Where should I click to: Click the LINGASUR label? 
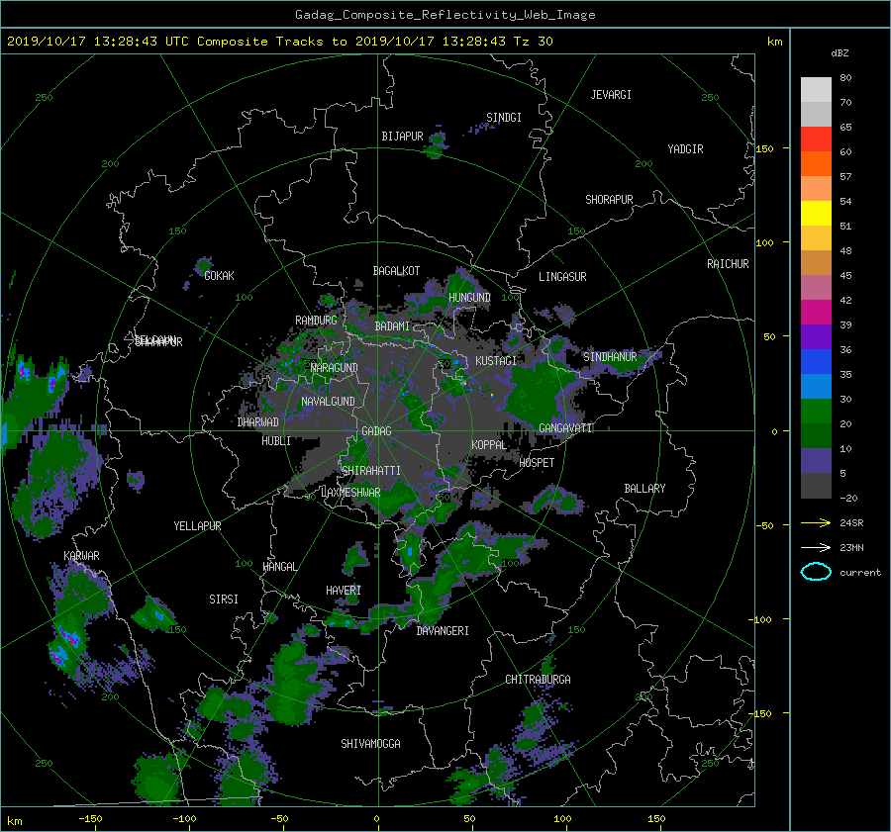[562, 277]
